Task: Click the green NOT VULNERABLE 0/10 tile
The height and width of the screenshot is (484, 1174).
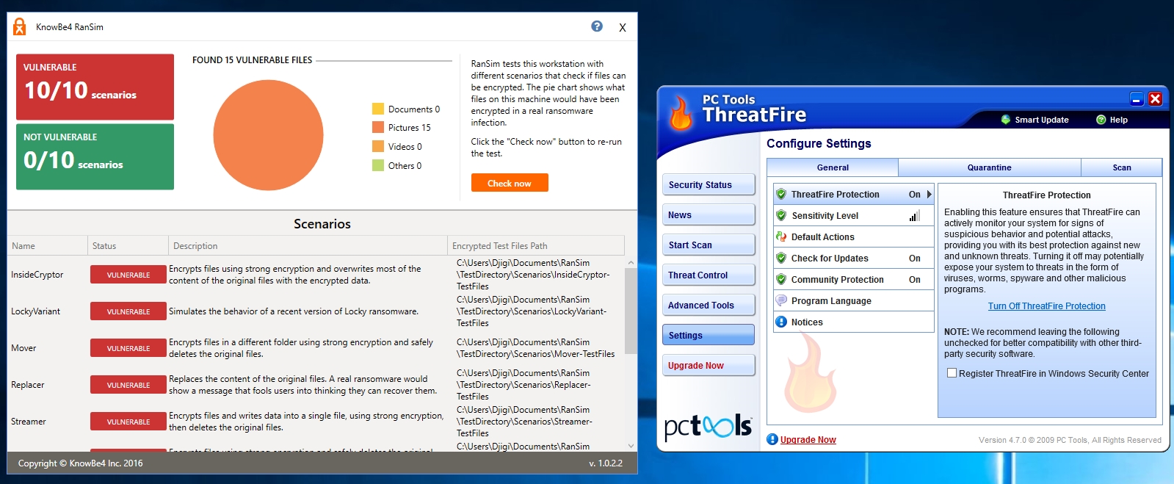Action: click(95, 156)
